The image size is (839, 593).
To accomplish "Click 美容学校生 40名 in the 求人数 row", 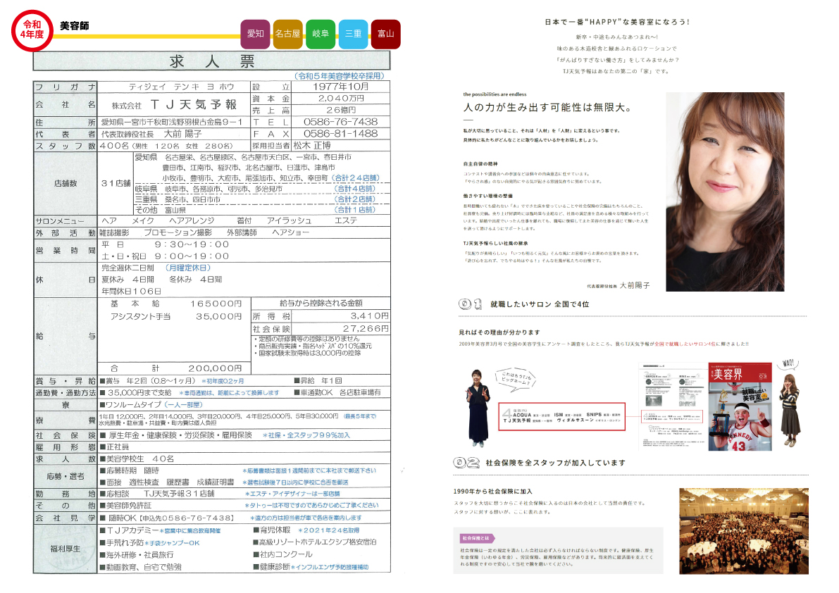I will (x=140, y=458).
